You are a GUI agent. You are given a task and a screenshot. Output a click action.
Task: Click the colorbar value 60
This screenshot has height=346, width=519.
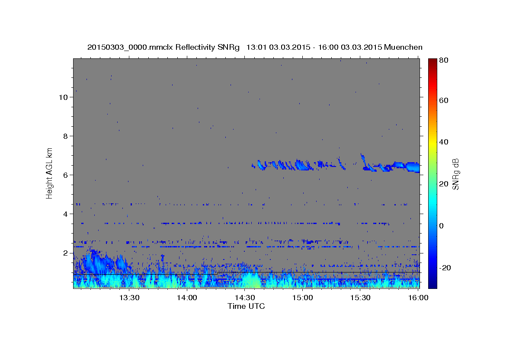pos(444,100)
